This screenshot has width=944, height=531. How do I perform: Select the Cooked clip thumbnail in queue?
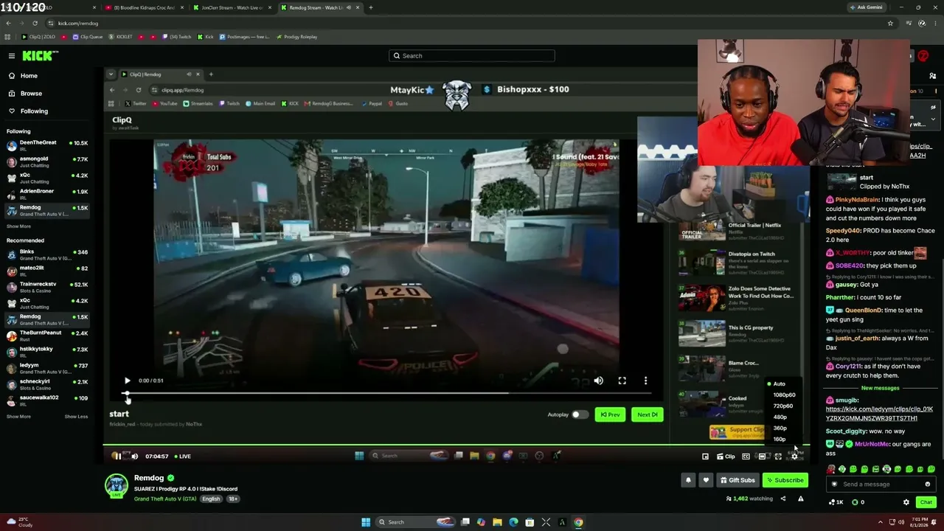[701, 404]
